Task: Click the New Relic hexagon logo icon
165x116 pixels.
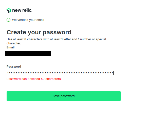Action: point(9,10)
